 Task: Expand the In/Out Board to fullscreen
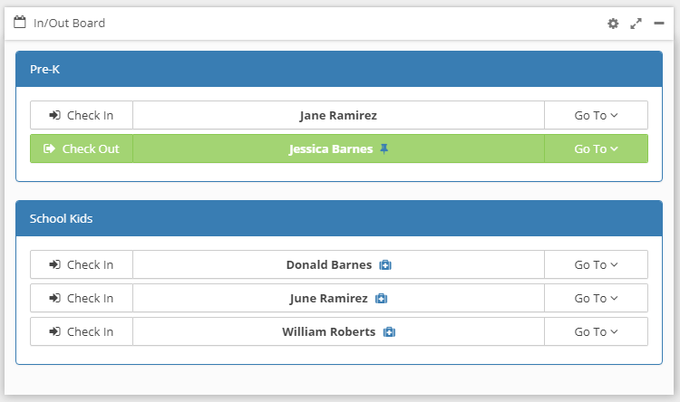(636, 24)
